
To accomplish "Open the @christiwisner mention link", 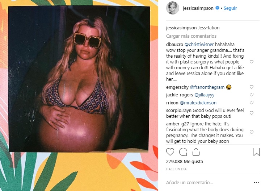I will 199,45.
